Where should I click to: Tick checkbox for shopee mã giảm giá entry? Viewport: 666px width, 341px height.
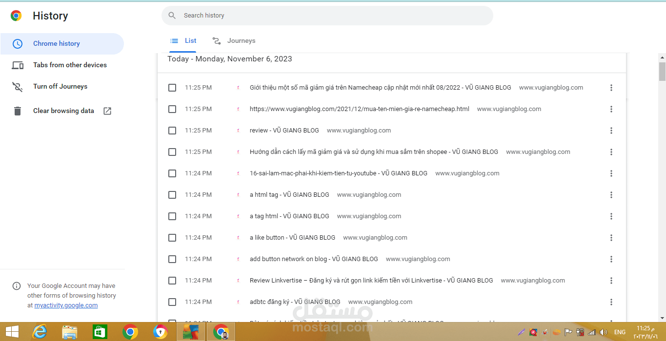point(172,152)
